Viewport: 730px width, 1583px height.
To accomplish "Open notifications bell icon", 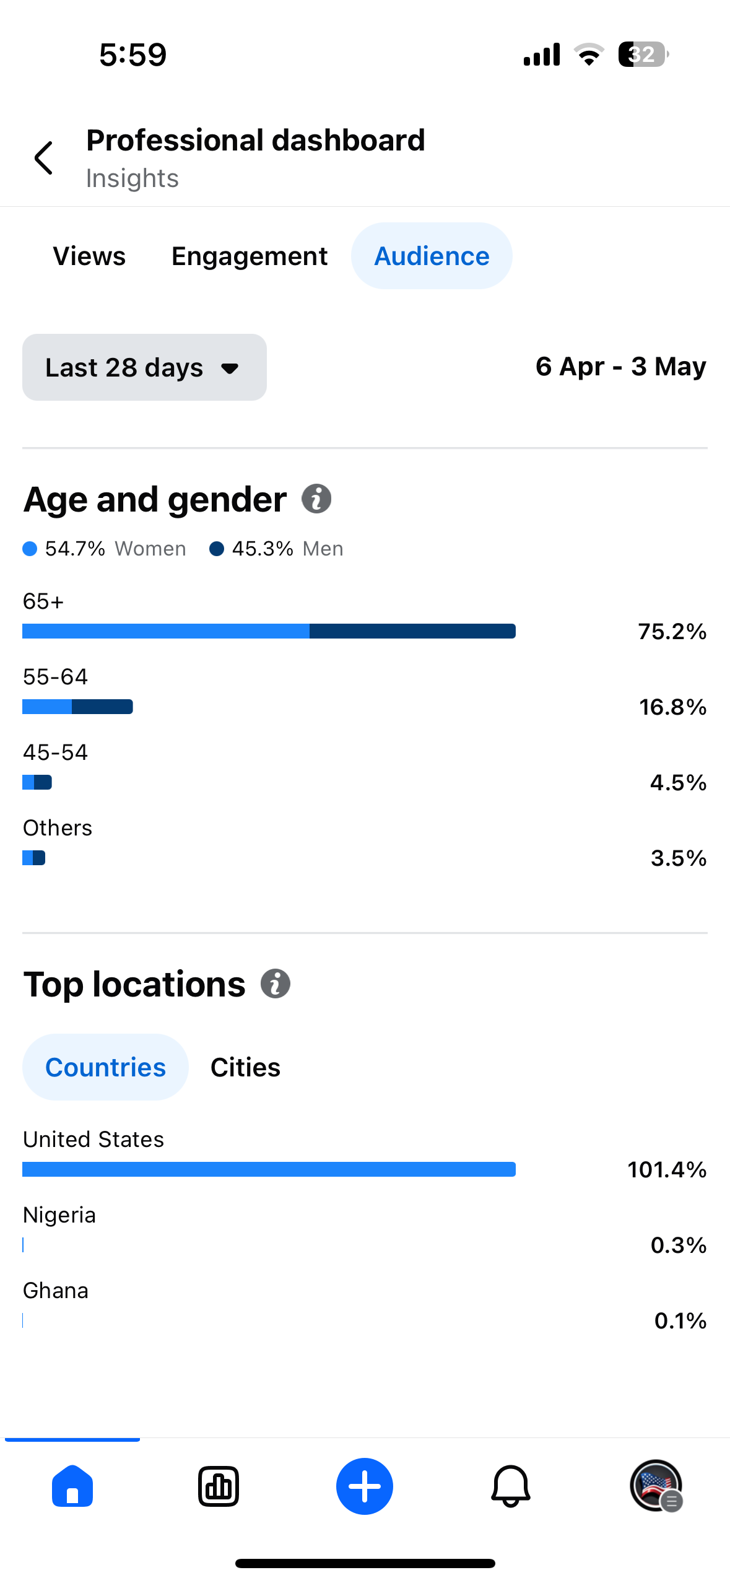I will (x=511, y=1486).
